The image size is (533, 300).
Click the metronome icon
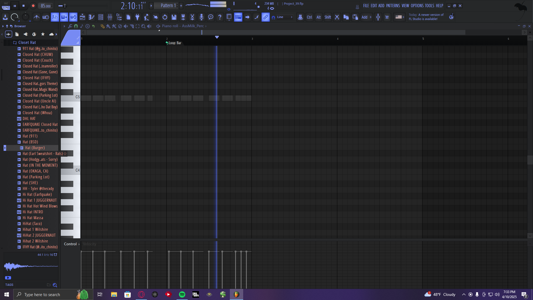click(x=37, y=17)
